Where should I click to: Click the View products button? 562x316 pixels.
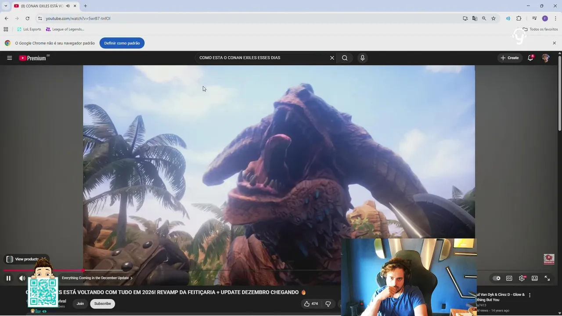click(x=26, y=259)
